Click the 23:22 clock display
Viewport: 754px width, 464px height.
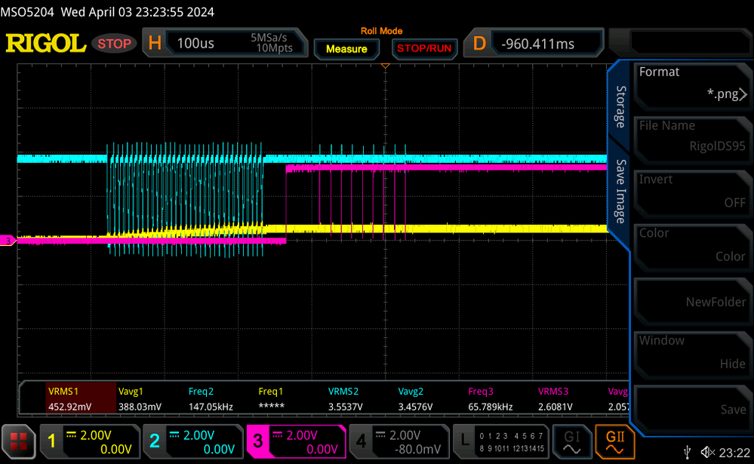coord(735,453)
